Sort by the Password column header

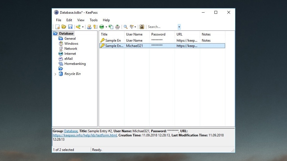click(162, 34)
